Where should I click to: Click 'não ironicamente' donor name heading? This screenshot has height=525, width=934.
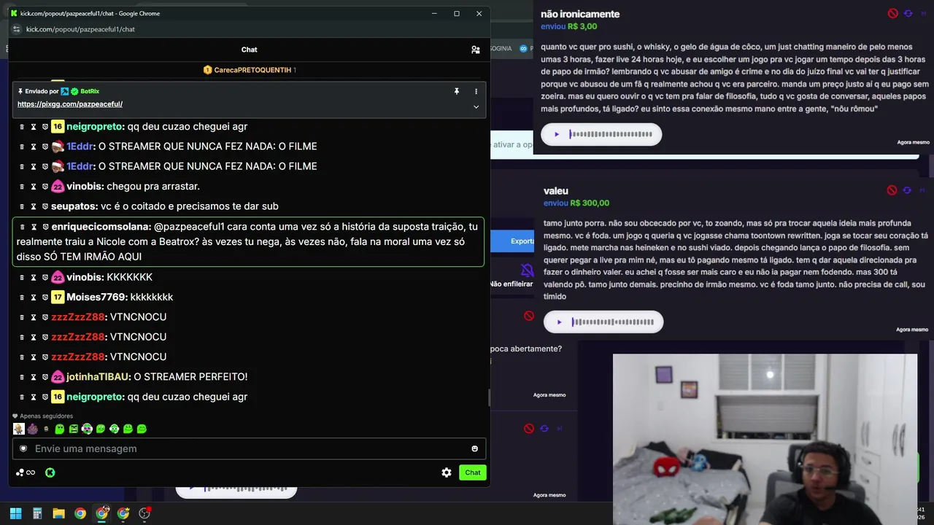point(580,14)
